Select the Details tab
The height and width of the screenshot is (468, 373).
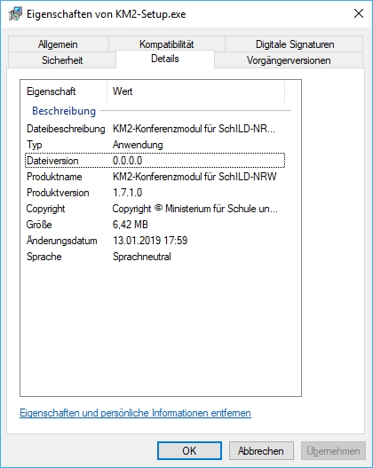(x=165, y=59)
